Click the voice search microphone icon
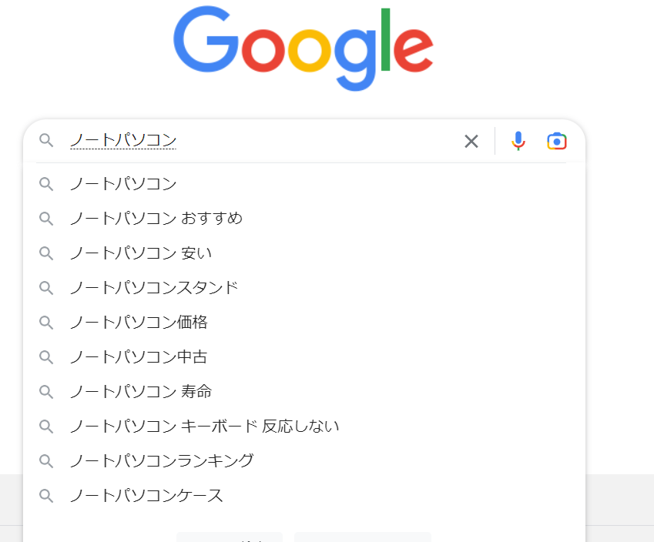The image size is (654, 542). click(518, 141)
